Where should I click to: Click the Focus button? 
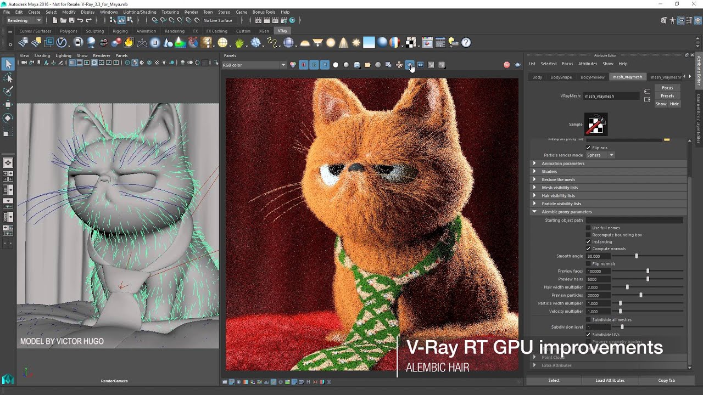point(667,88)
